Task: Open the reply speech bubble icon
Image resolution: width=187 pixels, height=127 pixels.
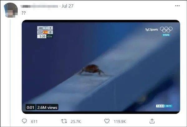Action: 24,121
